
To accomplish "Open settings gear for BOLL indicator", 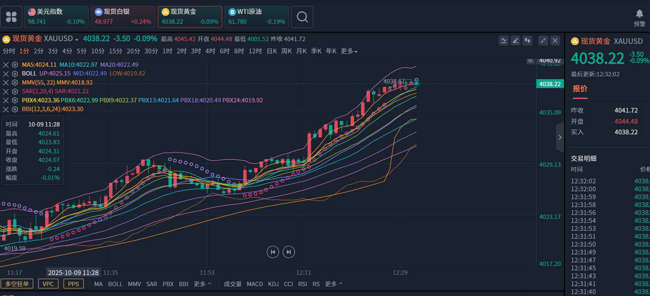I will (15, 74).
